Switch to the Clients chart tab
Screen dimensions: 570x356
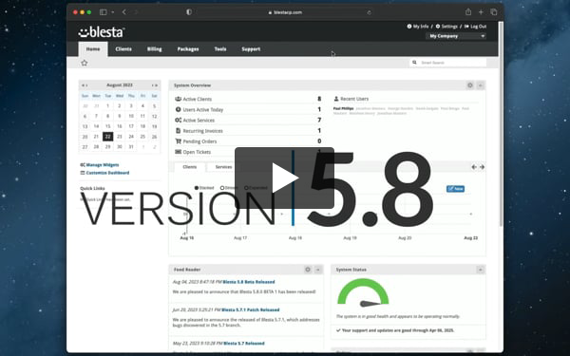point(189,167)
